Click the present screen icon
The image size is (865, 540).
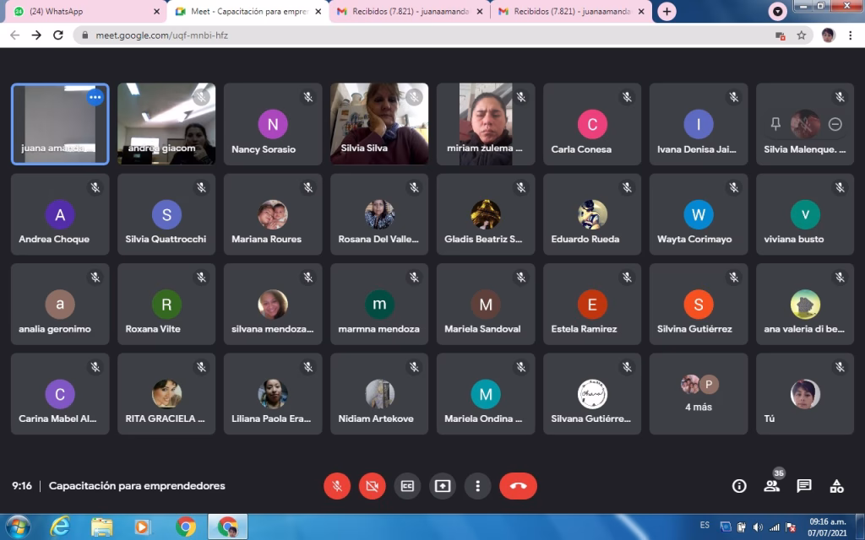443,486
